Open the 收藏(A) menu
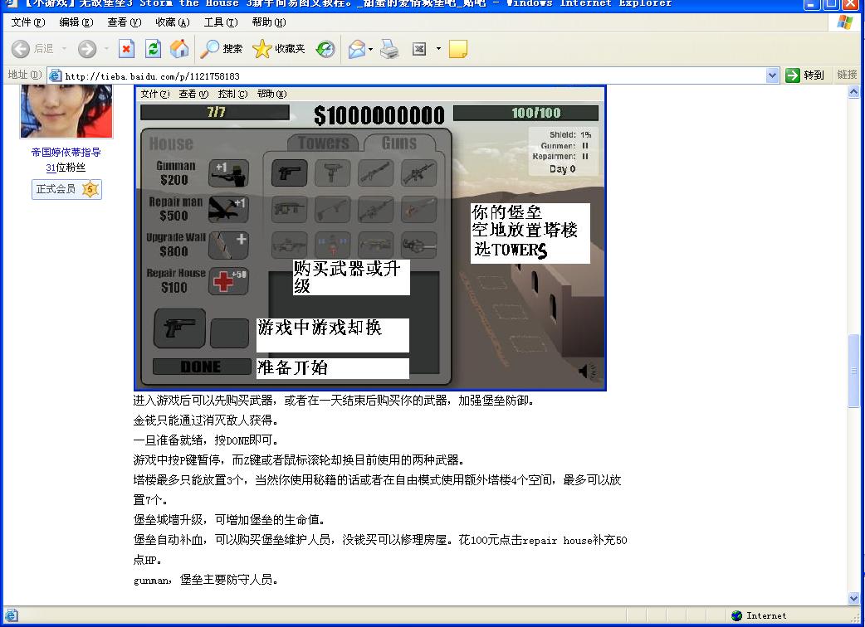 click(172, 22)
